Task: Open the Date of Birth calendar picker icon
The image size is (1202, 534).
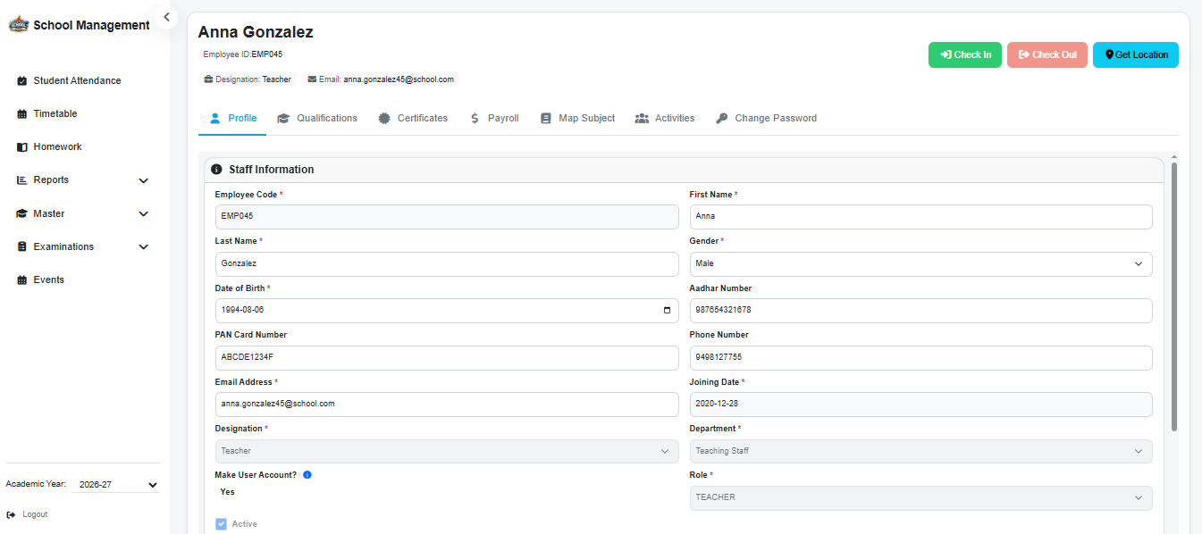Action: pyautogui.click(x=667, y=310)
